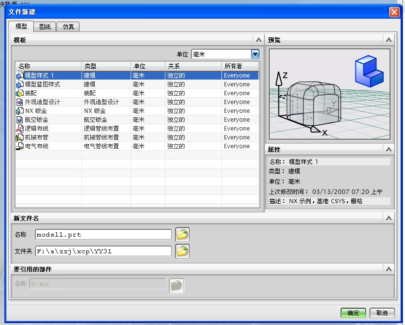Click the blue modeling block icon in preview
Screen dimensions: 405x325
click(369, 71)
